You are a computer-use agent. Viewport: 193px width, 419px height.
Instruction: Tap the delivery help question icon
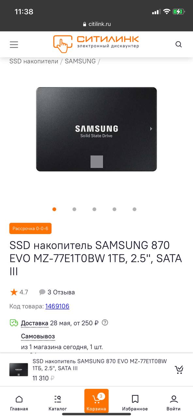pyautogui.click(x=105, y=323)
